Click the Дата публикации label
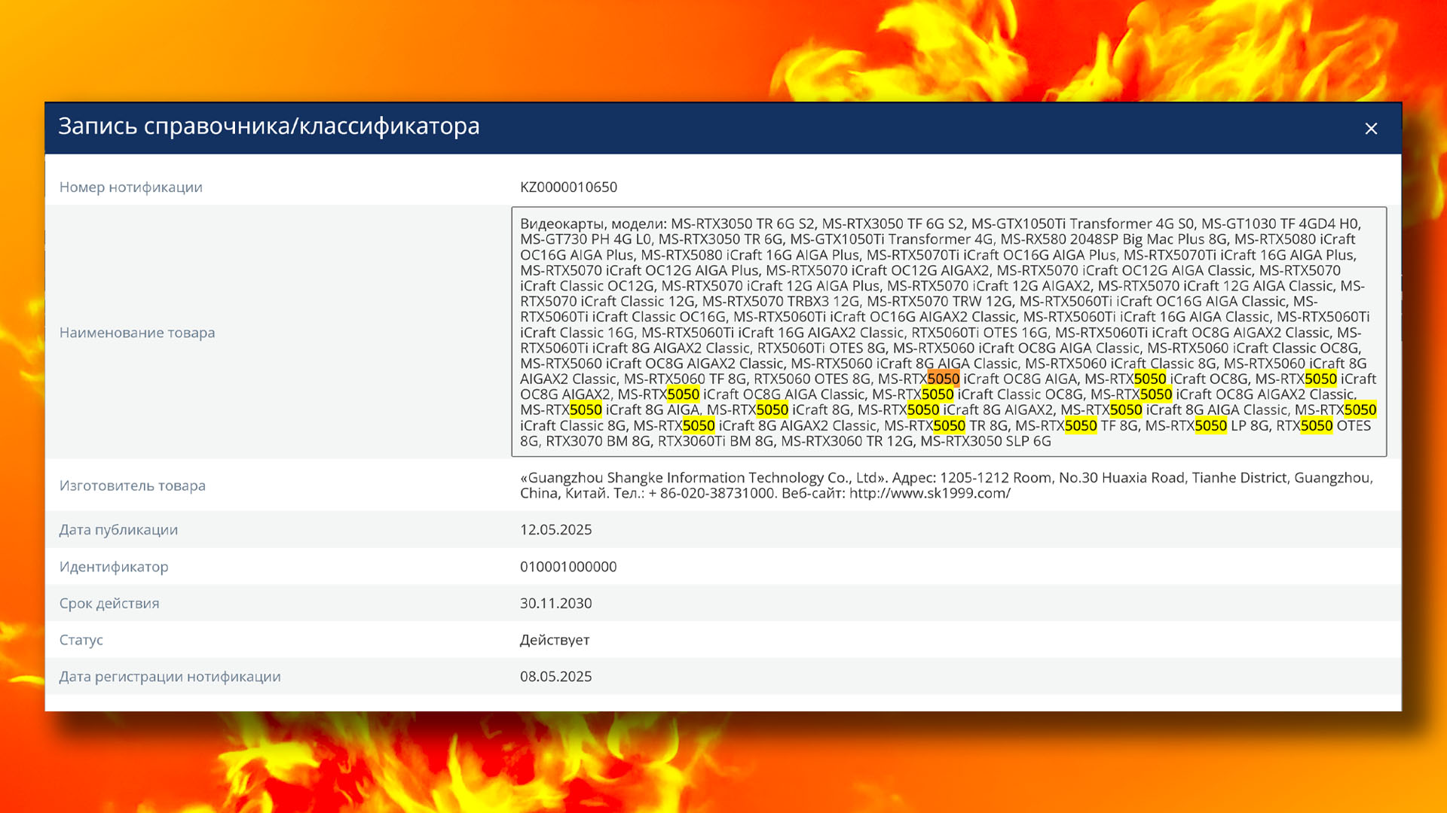This screenshot has height=813, width=1447. tap(118, 529)
